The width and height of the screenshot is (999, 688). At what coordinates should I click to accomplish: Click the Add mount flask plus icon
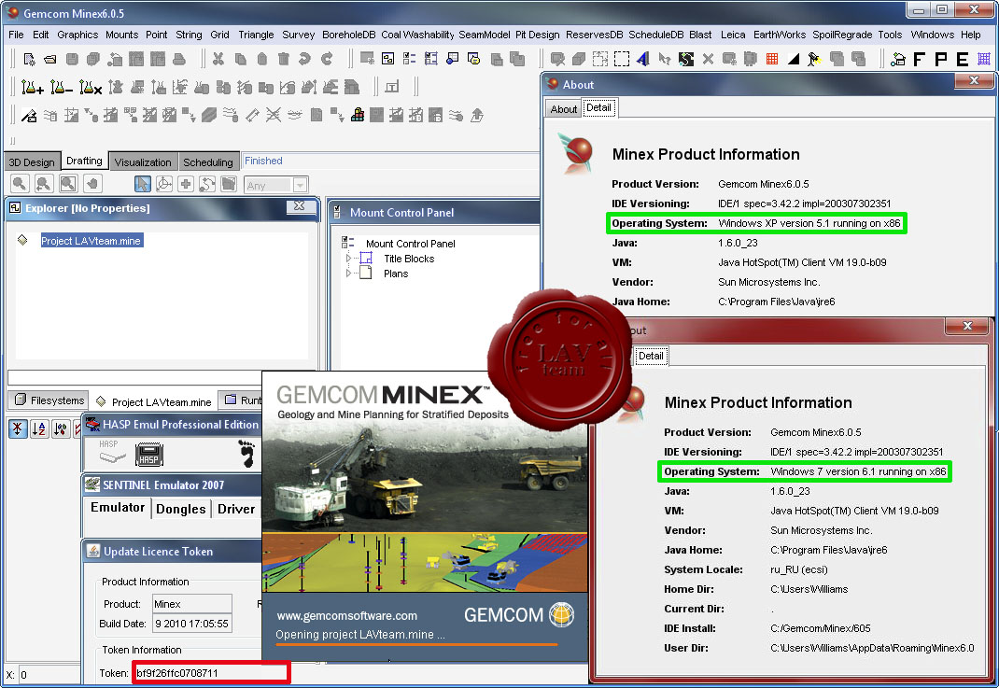32,87
